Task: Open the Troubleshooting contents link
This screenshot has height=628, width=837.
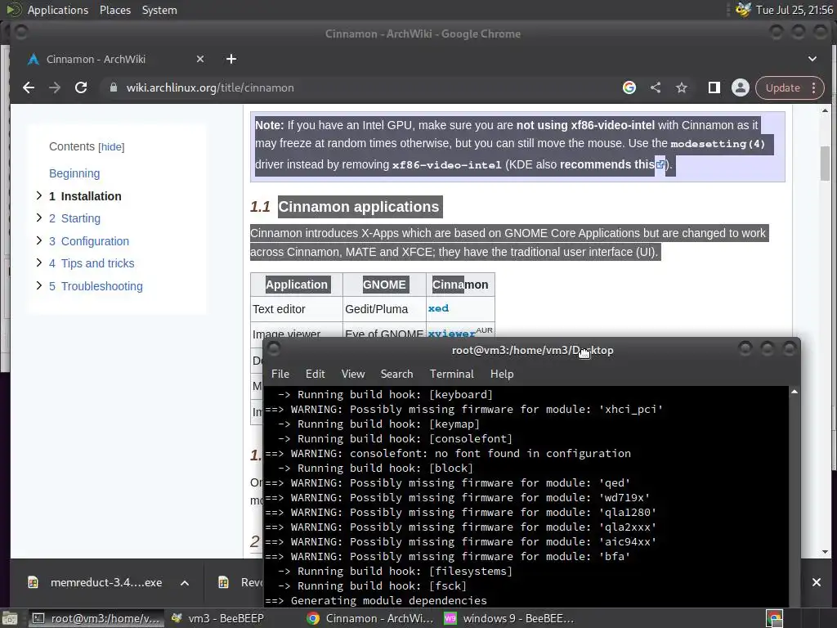Action: tap(96, 286)
